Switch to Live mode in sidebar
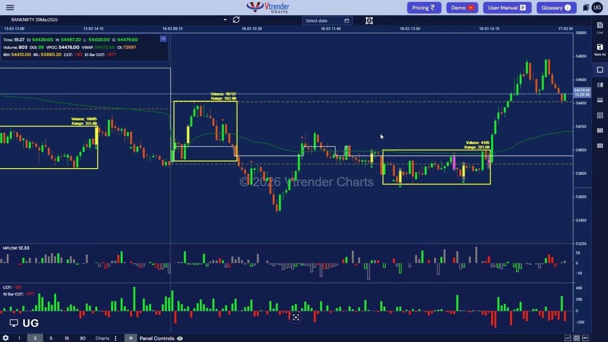The height and width of the screenshot is (342, 608). coord(600,28)
